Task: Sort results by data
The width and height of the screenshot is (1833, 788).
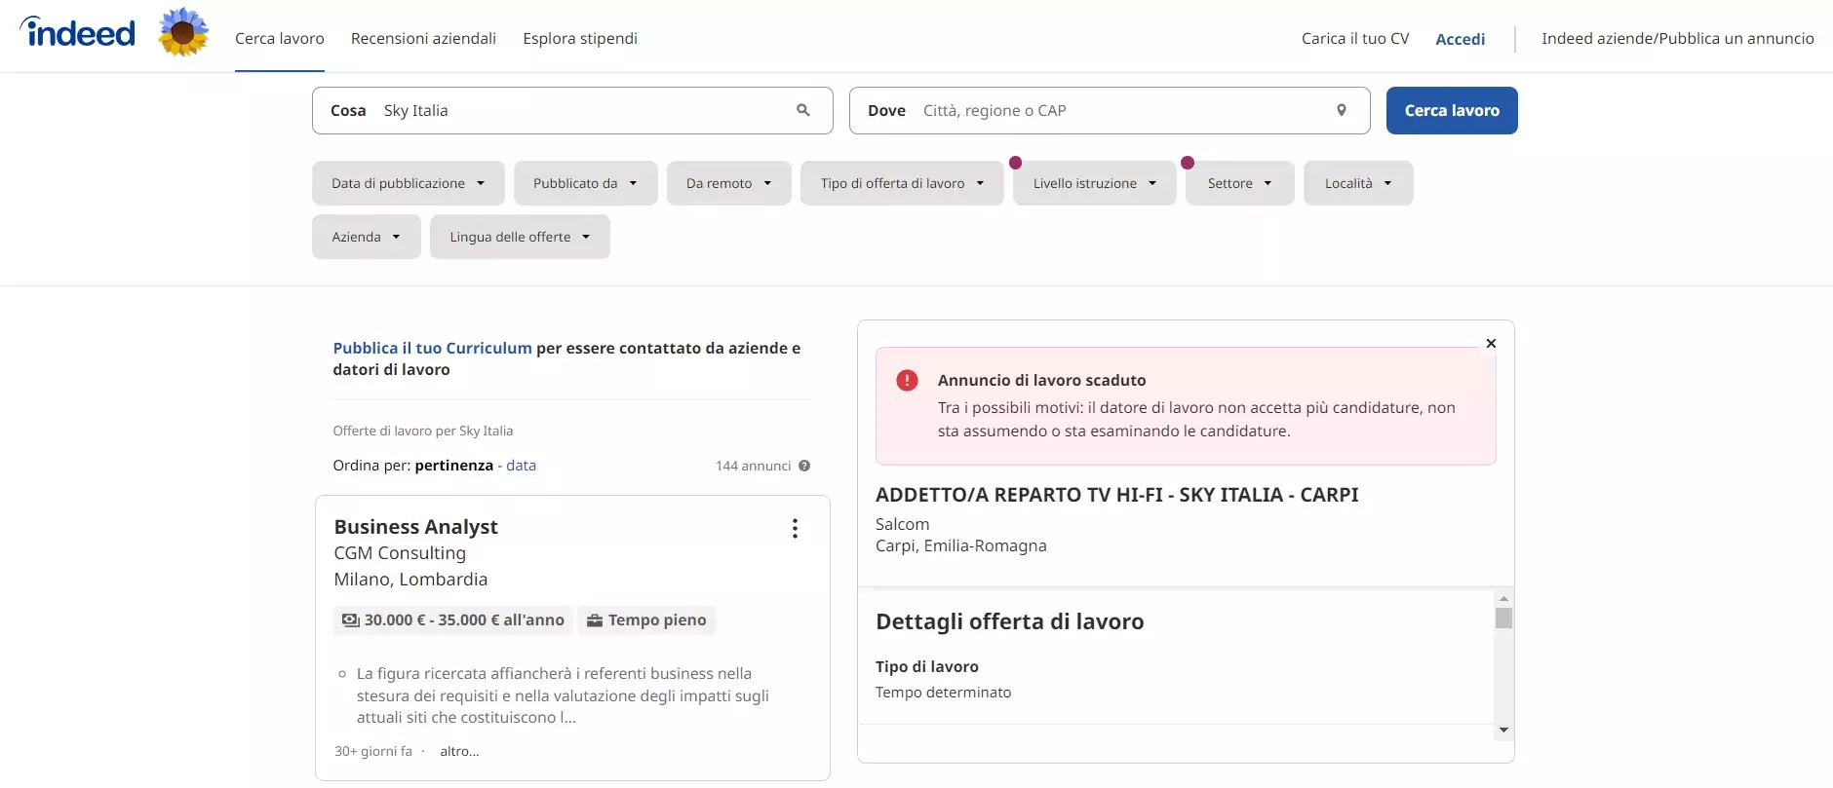Action: click(x=522, y=466)
